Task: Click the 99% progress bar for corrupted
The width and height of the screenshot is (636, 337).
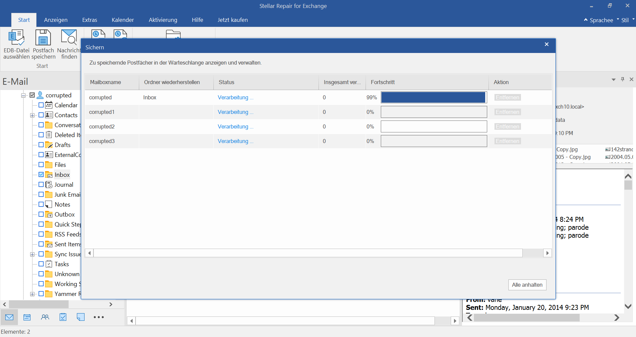Action: point(434,97)
